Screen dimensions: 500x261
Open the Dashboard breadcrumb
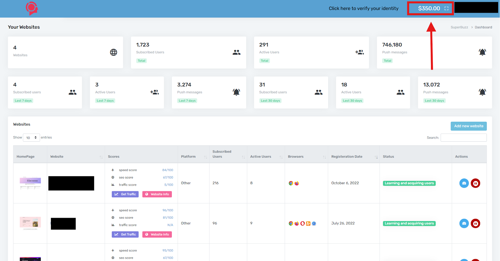click(x=483, y=27)
